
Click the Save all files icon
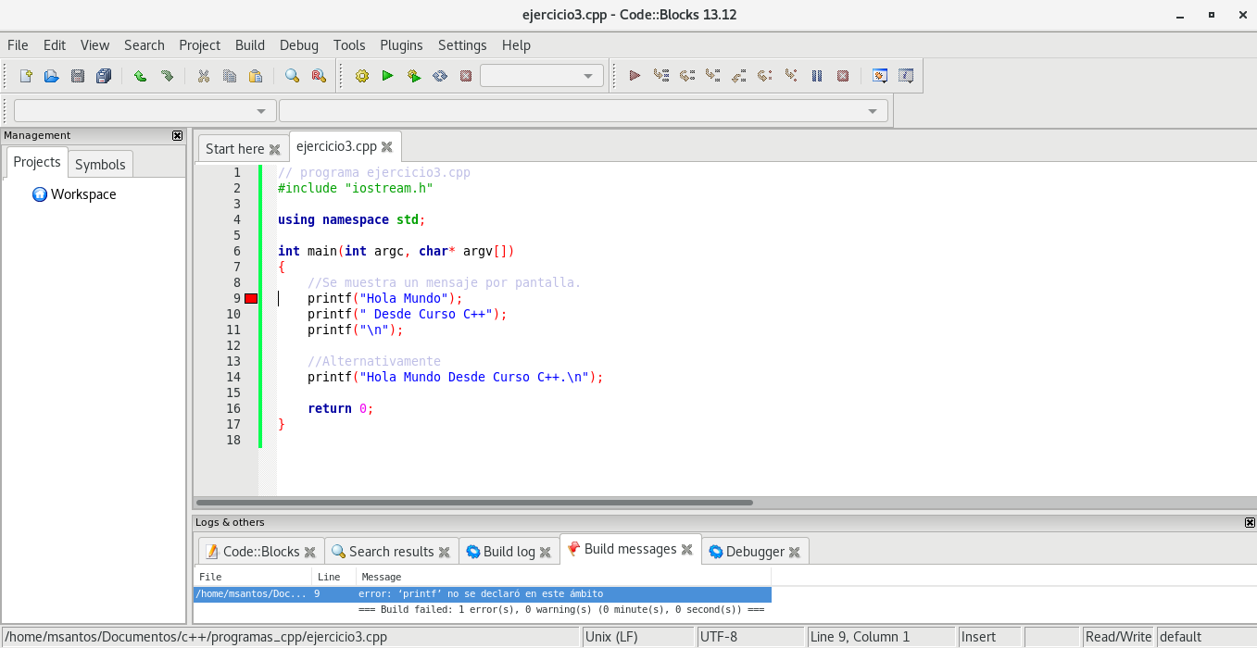pyautogui.click(x=104, y=76)
